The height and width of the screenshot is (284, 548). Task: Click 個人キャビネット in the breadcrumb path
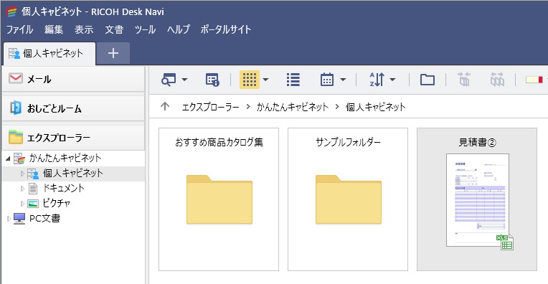(x=376, y=107)
